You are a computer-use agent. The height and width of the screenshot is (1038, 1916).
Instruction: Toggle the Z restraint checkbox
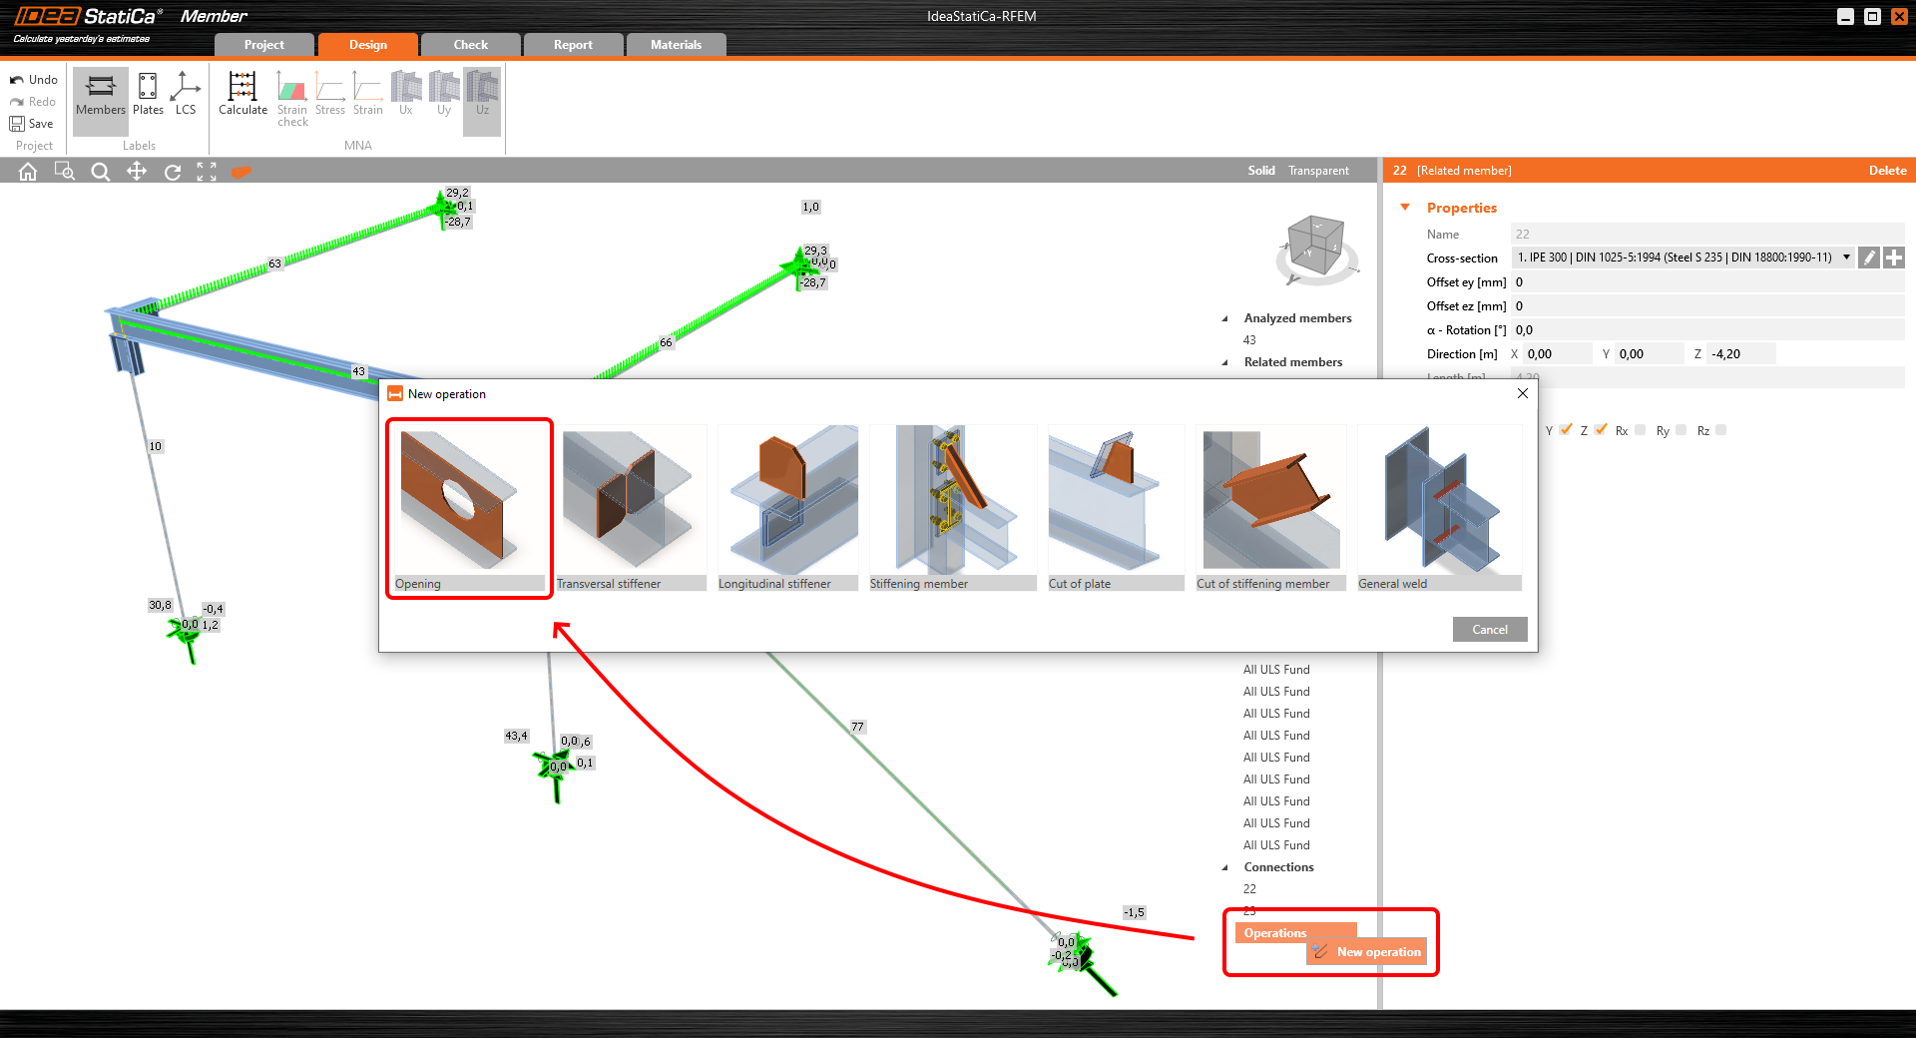pyautogui.click(x=1602, y=429)
